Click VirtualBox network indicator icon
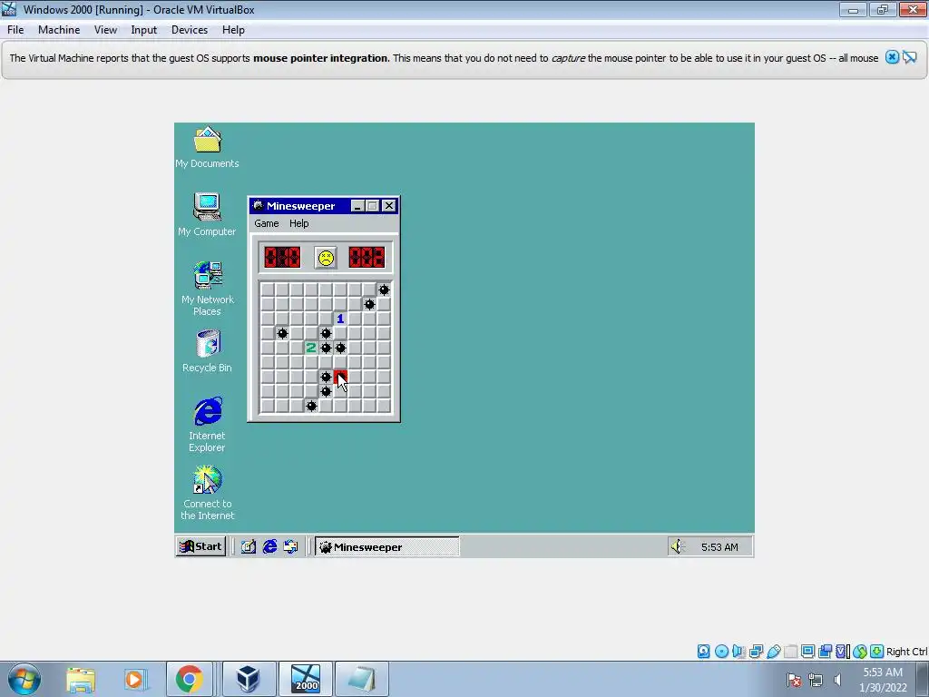This screenshot has height=697, width=929. point(756,652)
